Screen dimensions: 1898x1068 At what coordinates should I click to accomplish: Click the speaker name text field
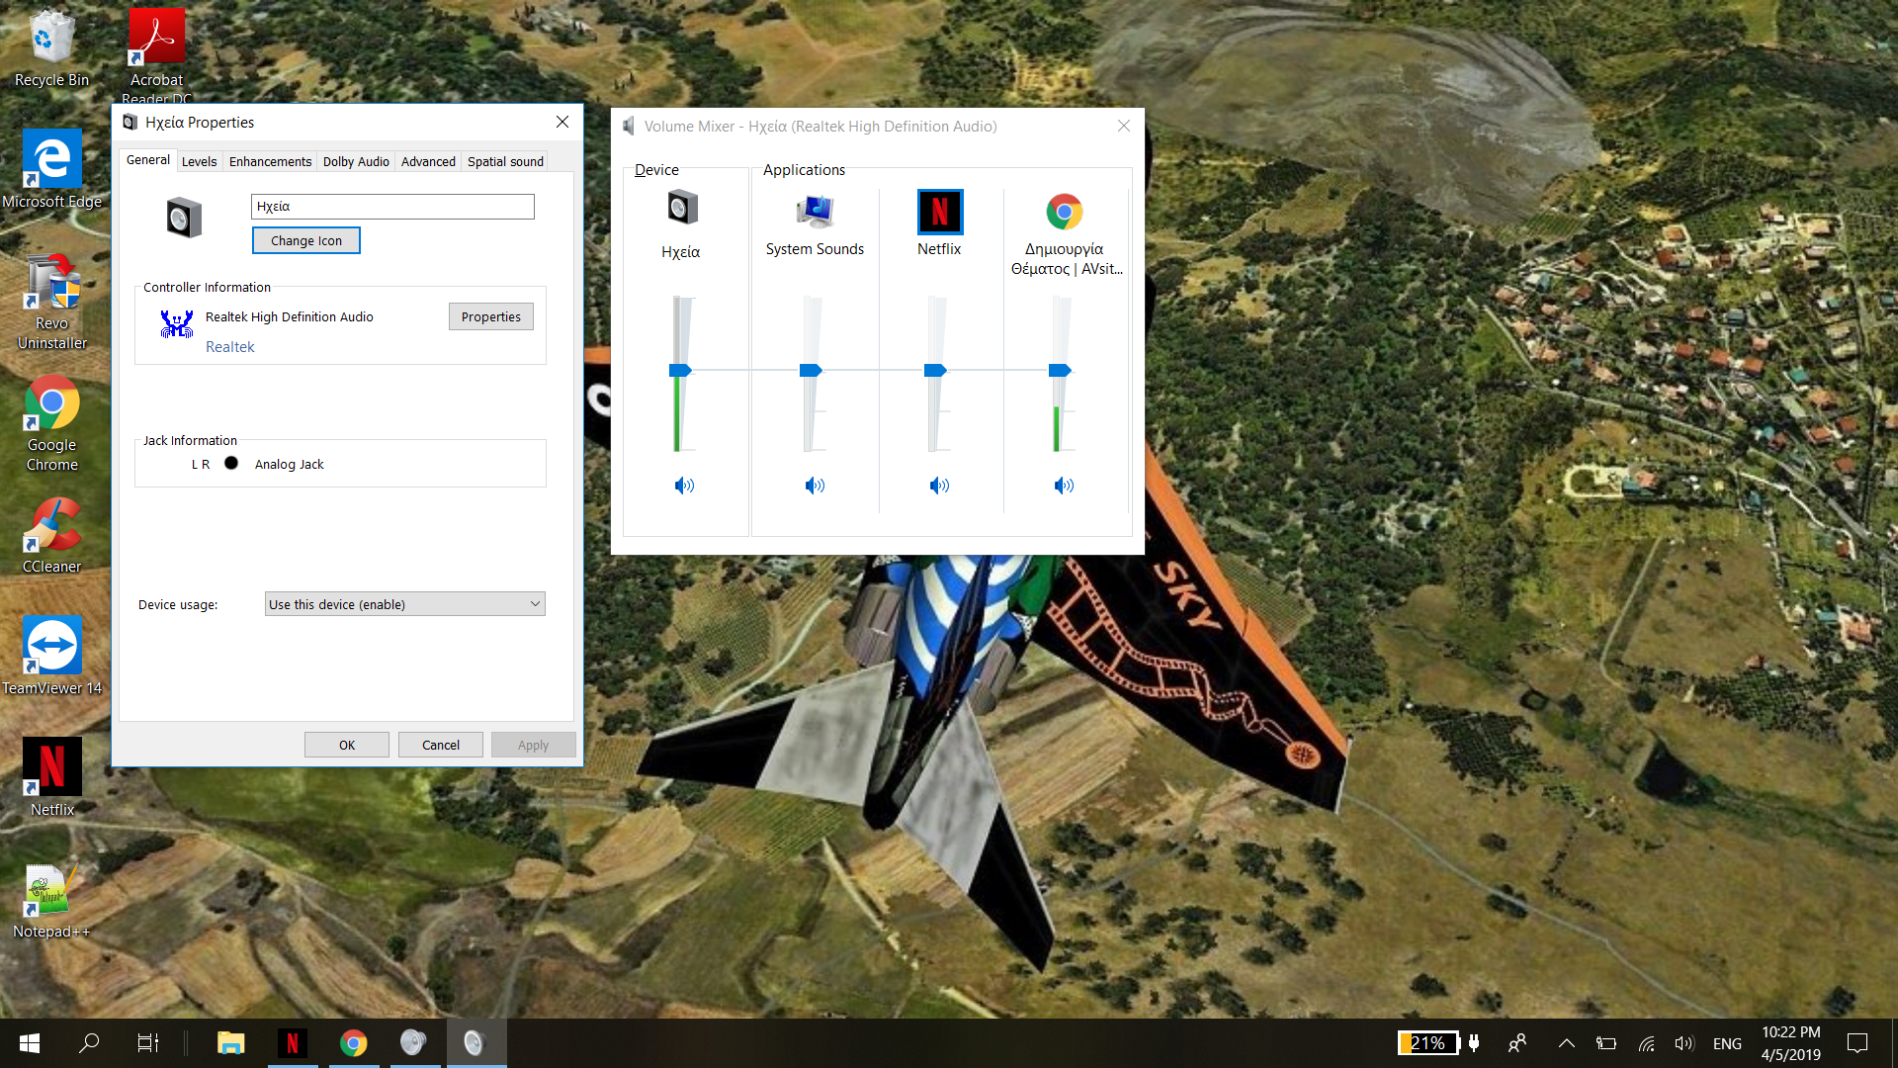coord(392,207)
